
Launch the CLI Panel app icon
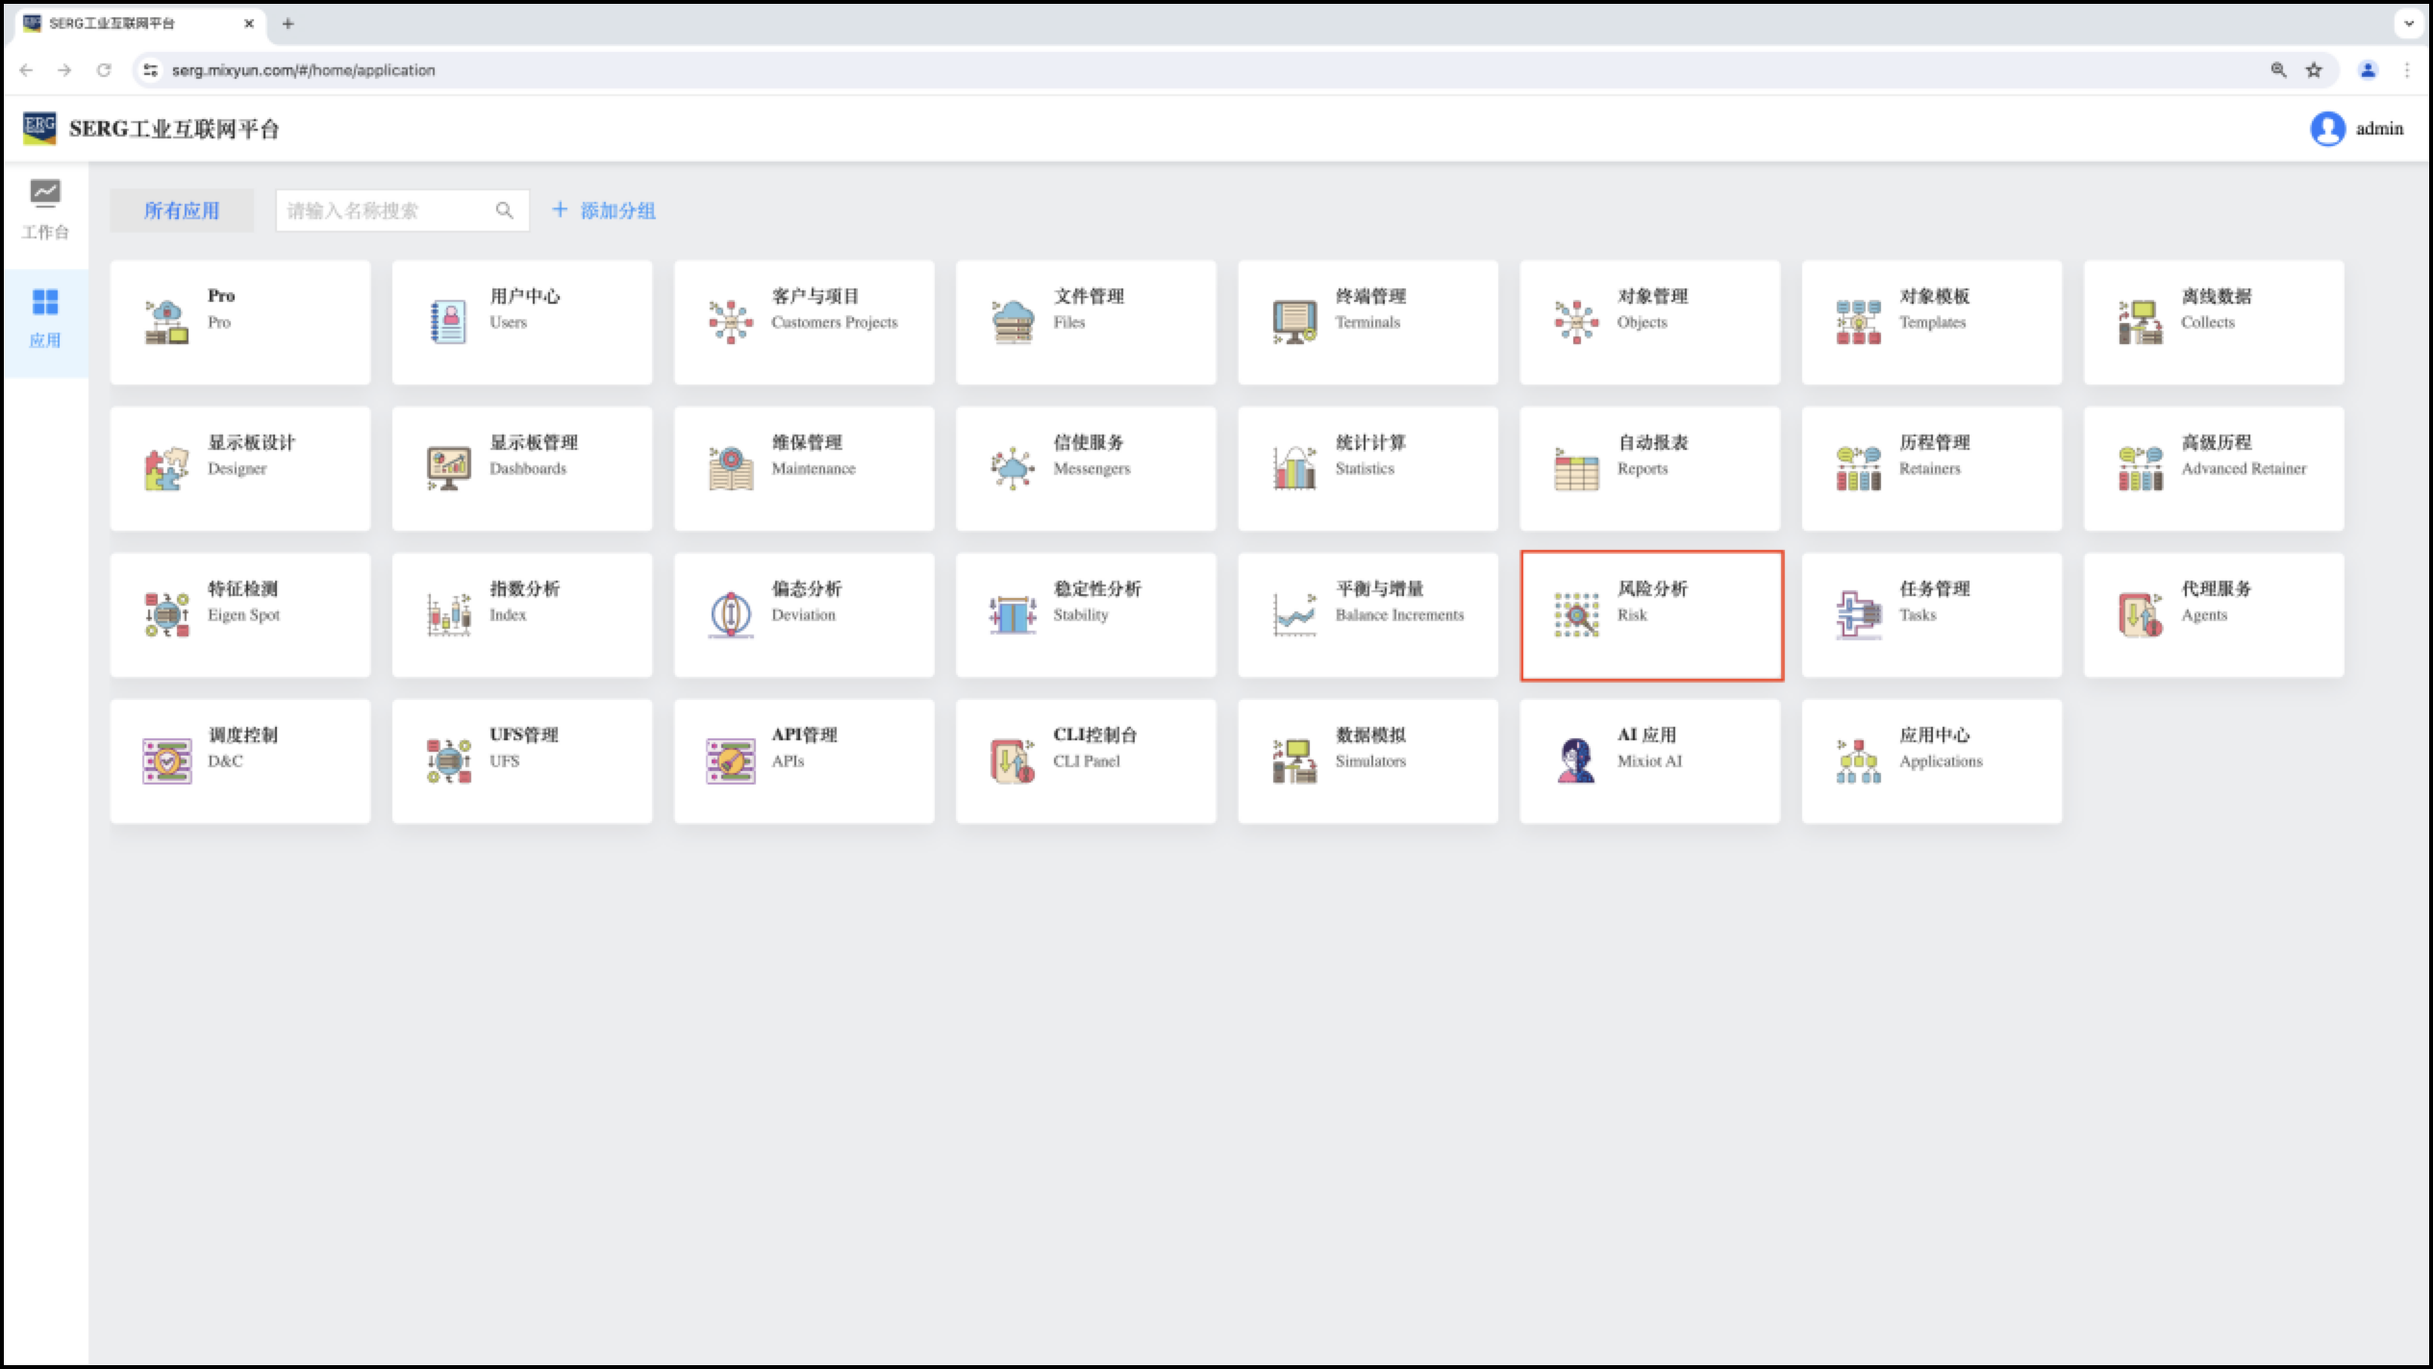coord(1013,760)
